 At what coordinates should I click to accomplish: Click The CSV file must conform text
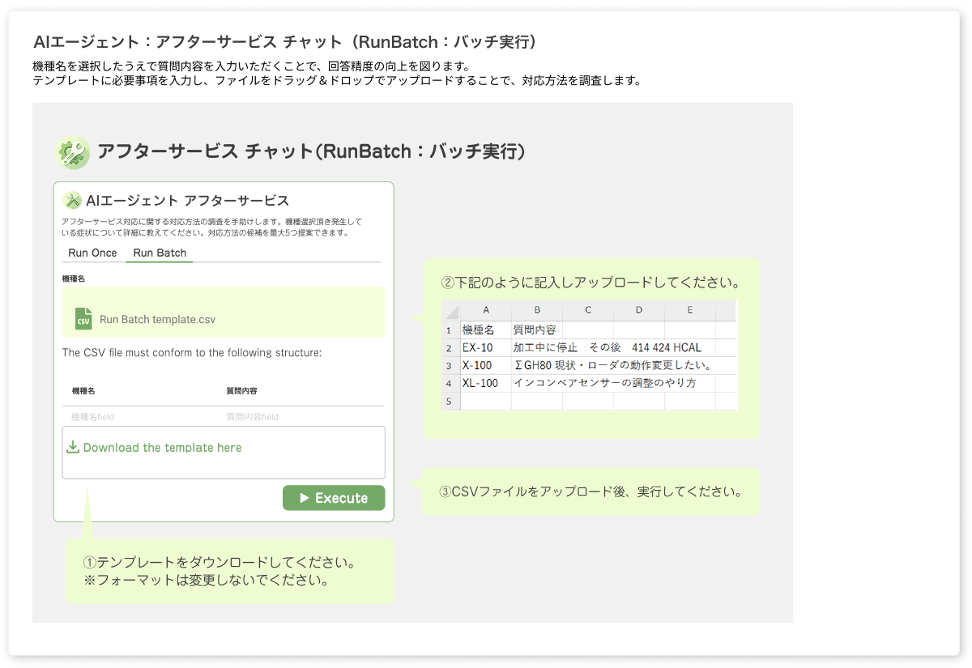point(192,353)
